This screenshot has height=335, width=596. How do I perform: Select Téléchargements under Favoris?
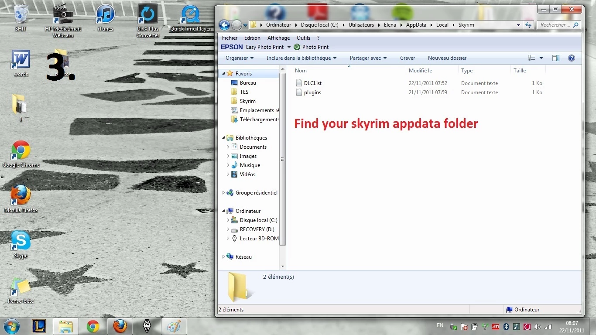255,120
